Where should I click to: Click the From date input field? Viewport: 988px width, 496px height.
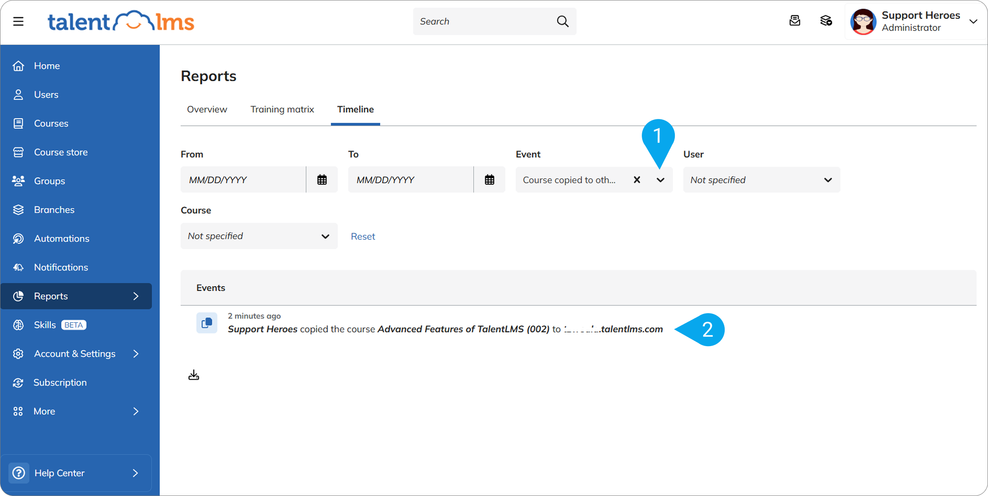[243, 180]
